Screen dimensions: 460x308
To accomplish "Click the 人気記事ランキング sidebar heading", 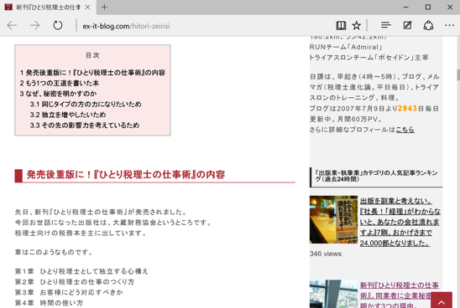I will pos(376,176).
